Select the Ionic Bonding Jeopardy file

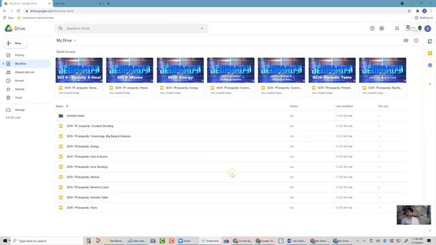click(x=232, y=167)
